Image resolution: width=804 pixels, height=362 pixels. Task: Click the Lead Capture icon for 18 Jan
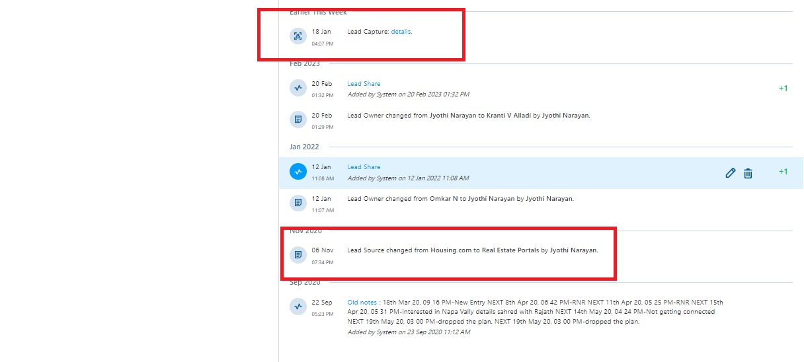click(x=298, y=36)
